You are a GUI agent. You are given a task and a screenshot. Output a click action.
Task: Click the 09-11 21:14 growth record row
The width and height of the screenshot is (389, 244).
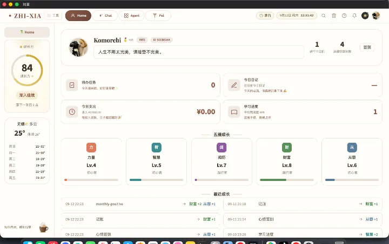303,219
